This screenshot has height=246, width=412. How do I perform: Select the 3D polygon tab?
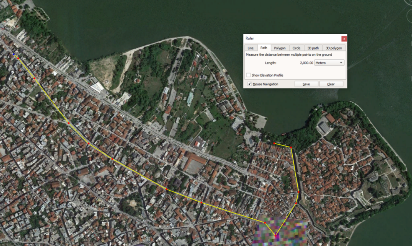pos(333,48)
